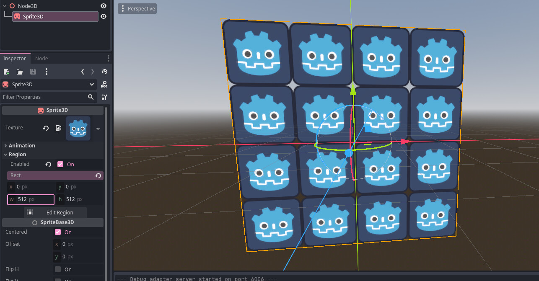
Task: Open the Inspector resource extra options menu
Action: pos(47,72)
